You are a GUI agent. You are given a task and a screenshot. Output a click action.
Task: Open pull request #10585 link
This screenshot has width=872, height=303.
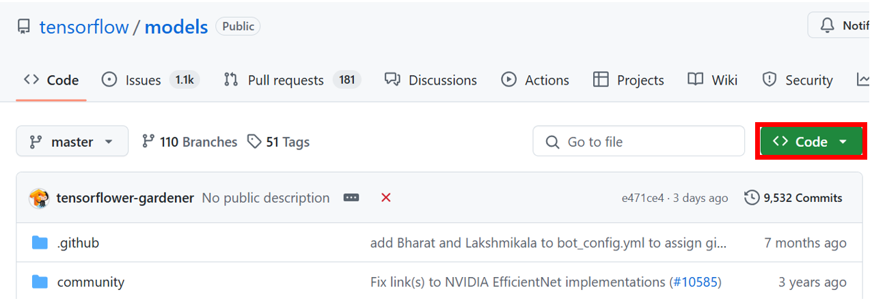[695, 282]
